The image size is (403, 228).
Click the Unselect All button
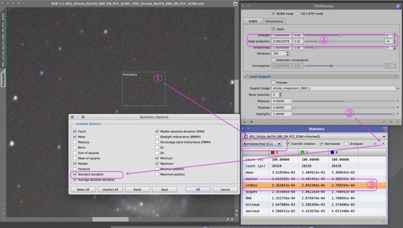(x=110, y=189)
